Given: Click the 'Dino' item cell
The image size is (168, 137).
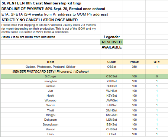Looking at the screenshot, I should [51, 134].
